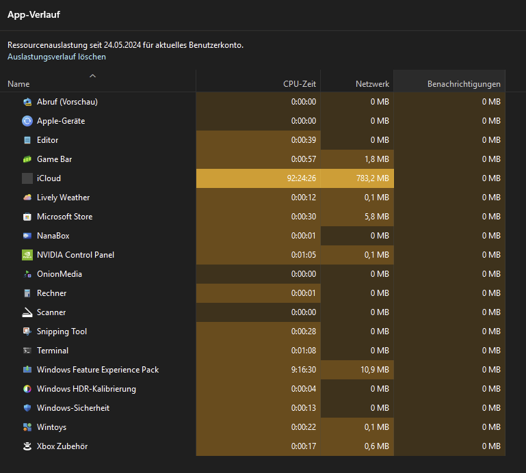Click the 0:00:39 CPU time cell
Screen dimensions: 526x473
(x=259, y=140)
